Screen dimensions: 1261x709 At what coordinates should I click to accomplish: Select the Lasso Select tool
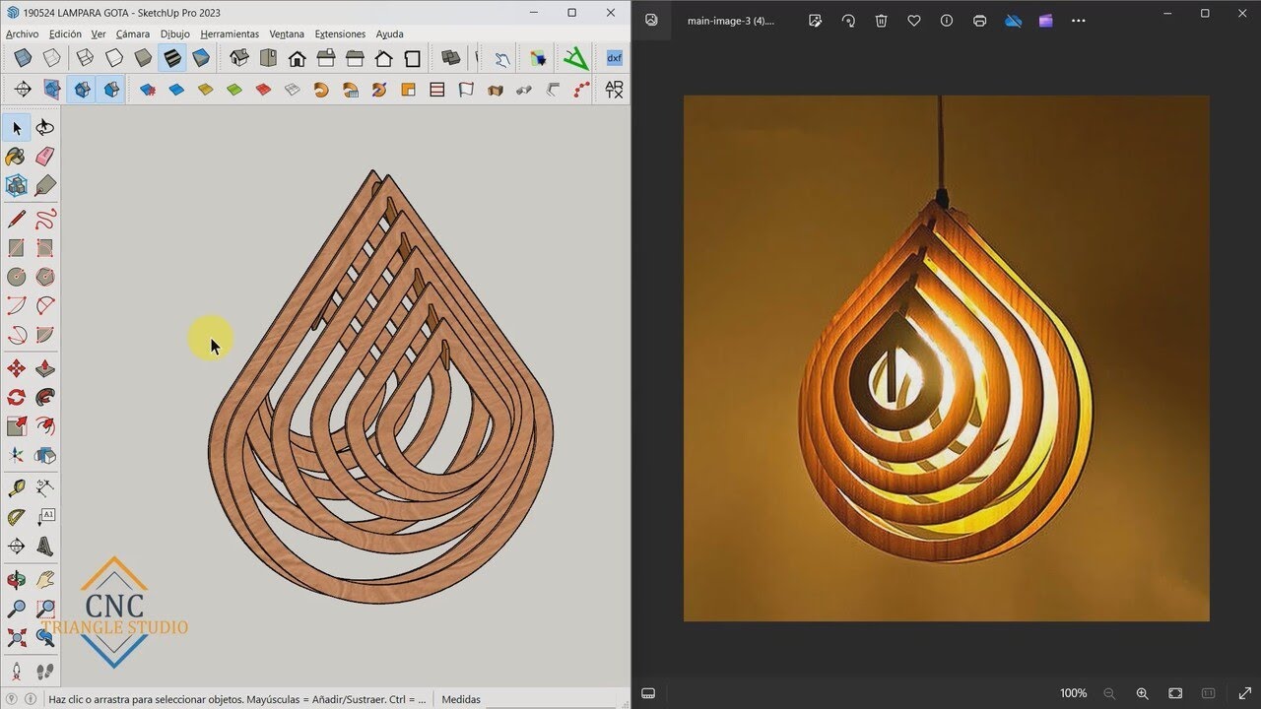click(x=45, y=127)
